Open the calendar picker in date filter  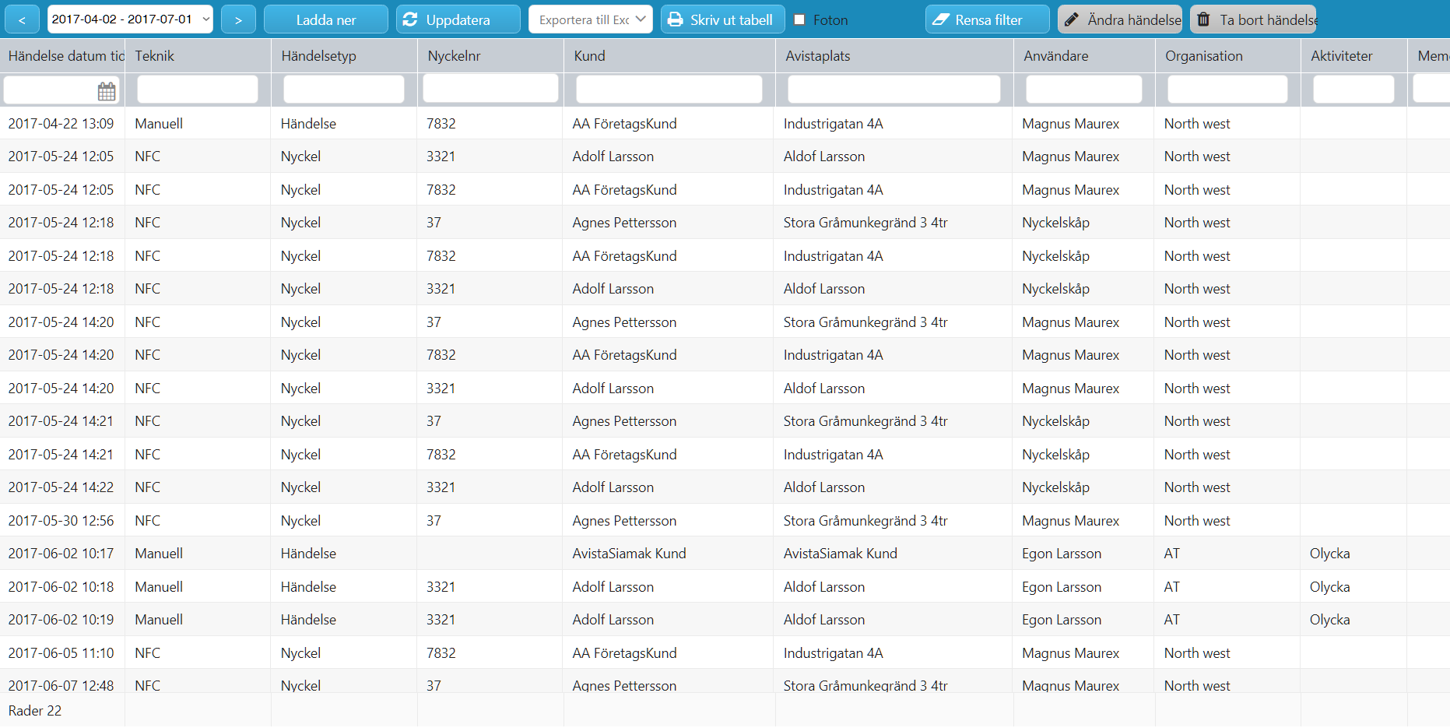pyautogui.click(x=107, y=91)
